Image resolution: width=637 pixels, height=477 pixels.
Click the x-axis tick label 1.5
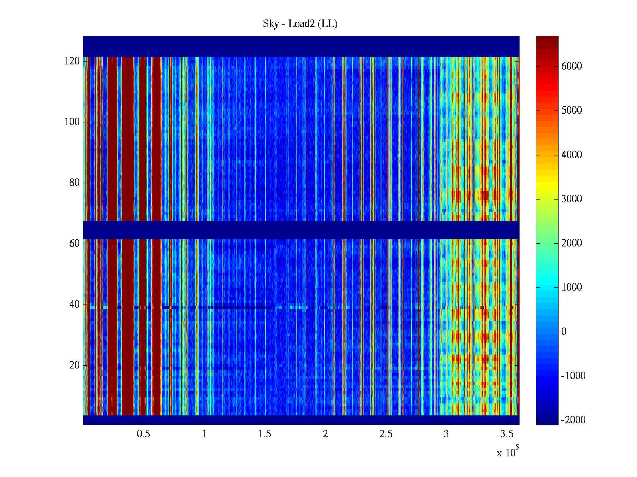tap(264, 434)
